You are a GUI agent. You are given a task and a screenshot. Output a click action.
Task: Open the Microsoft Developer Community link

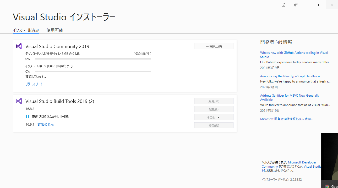289,164
